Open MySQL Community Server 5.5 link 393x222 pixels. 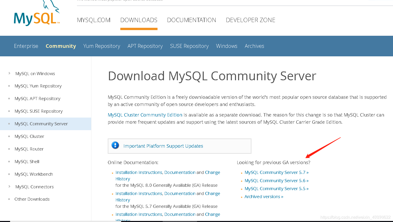point(277,189)
